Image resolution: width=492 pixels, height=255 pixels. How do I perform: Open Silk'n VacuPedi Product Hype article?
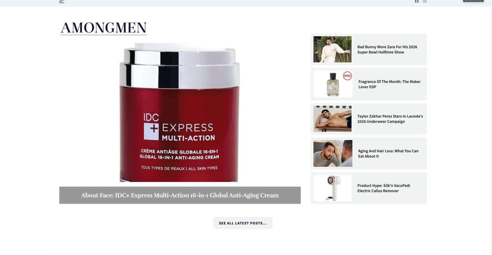click(x=383, y=188)
